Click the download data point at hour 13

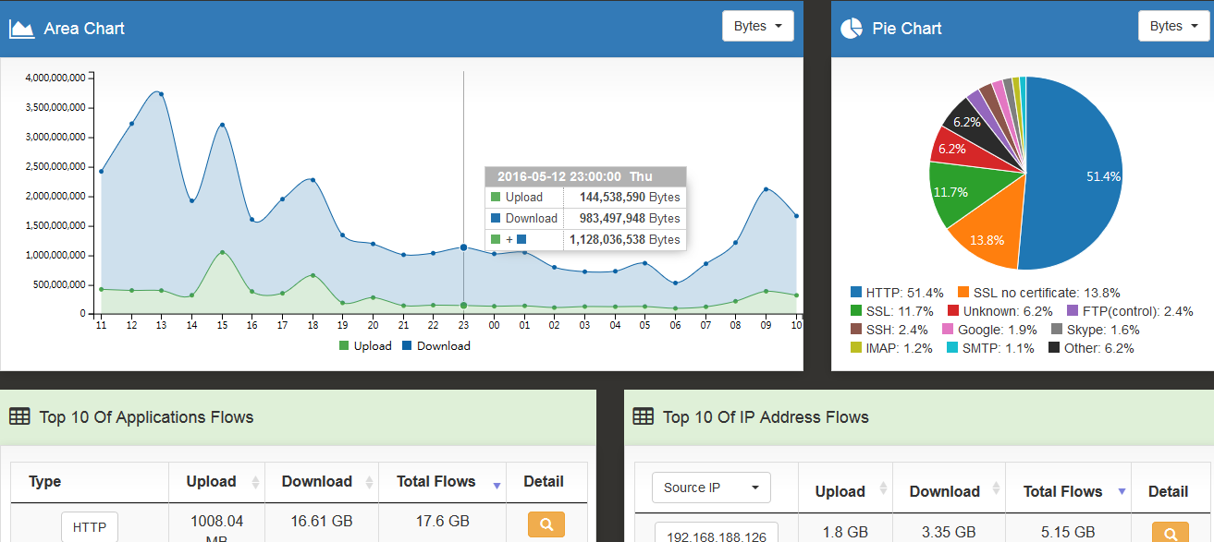click(161, 93)
